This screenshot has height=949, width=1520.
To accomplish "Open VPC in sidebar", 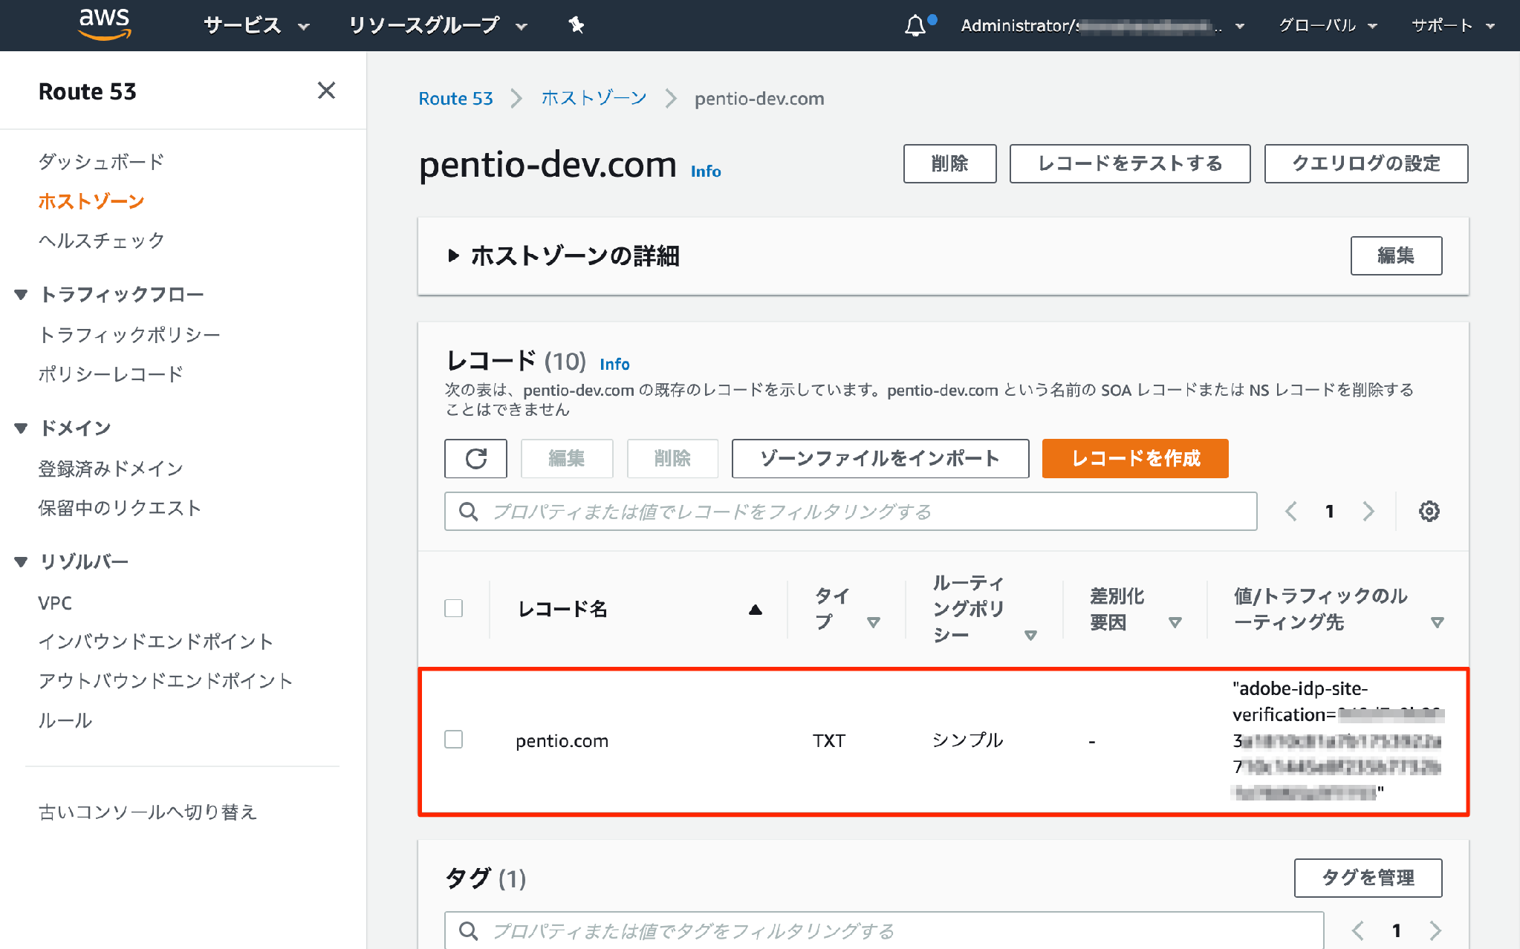I will tap(55, 602).
